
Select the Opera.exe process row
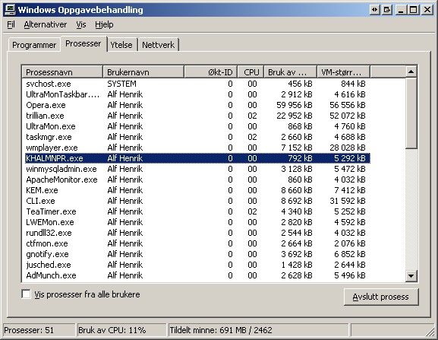pyautogui.click(x=196, y=105)
